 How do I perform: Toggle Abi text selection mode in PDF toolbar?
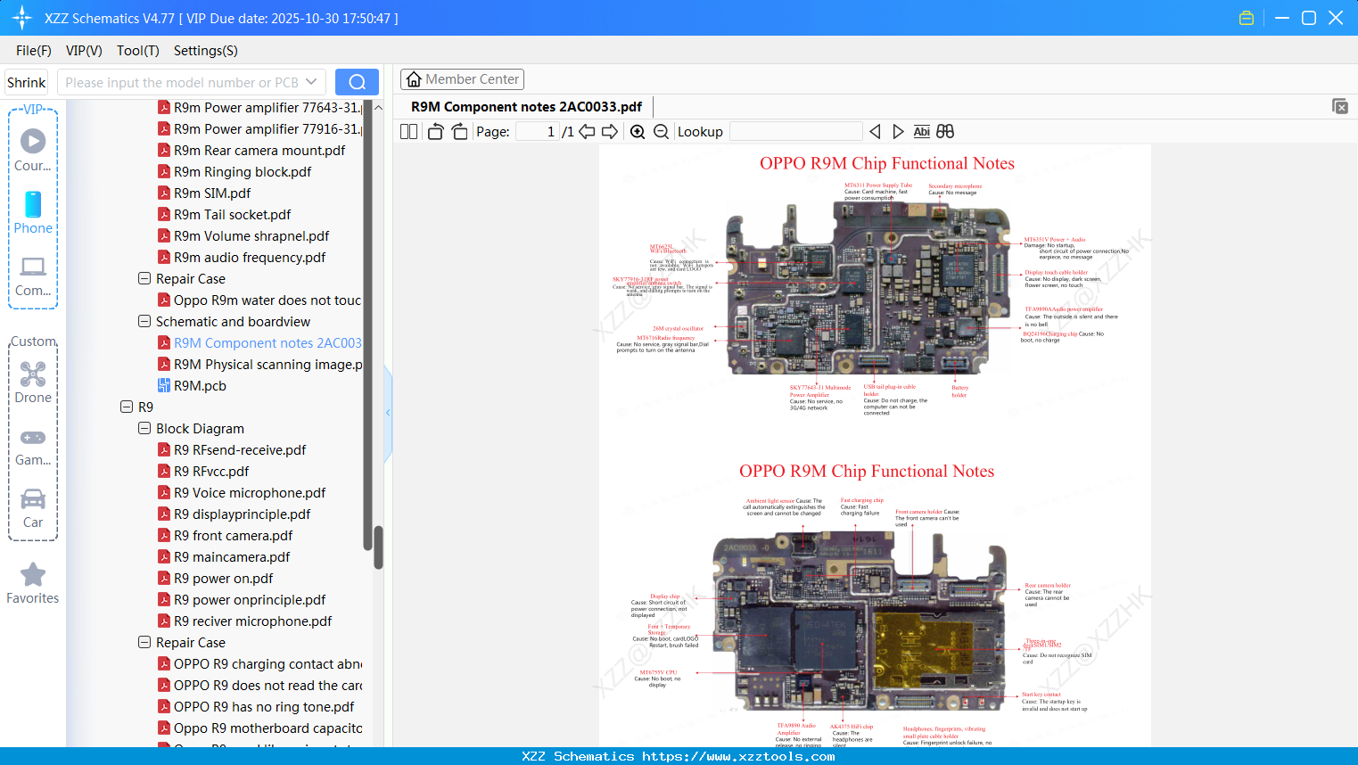(x=921, y=131)
